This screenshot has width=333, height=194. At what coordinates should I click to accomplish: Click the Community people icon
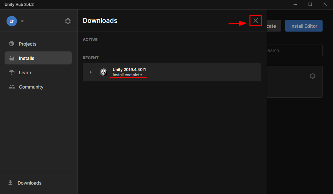pyautogui.click(x=12, y=87)
